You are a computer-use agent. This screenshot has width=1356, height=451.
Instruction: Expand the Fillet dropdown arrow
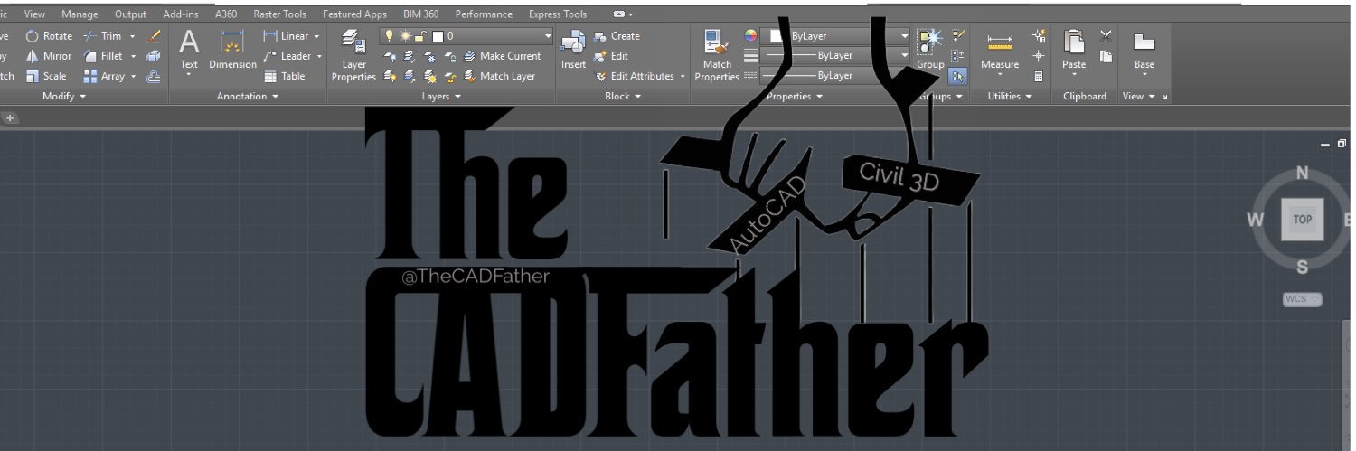132,56
